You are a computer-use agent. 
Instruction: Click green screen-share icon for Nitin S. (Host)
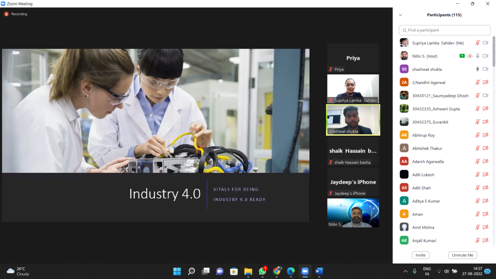click(462, 56)
